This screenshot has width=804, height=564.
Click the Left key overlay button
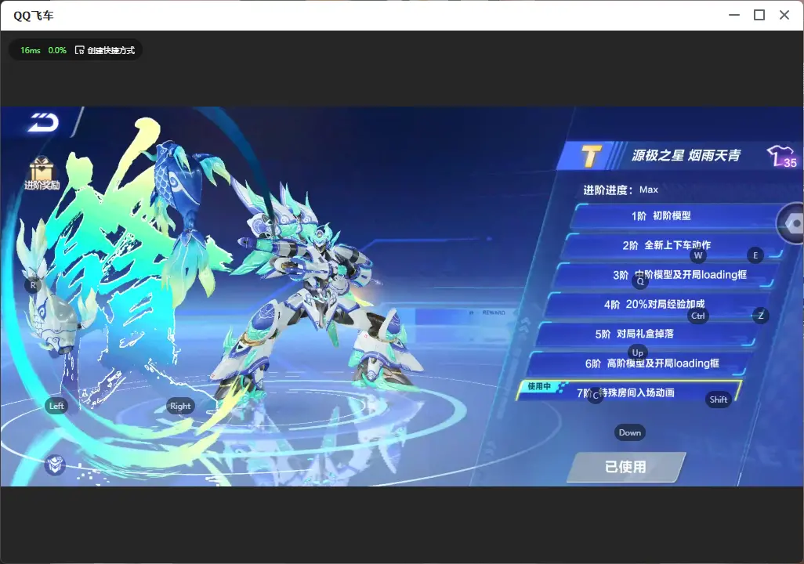coord(56,406)
